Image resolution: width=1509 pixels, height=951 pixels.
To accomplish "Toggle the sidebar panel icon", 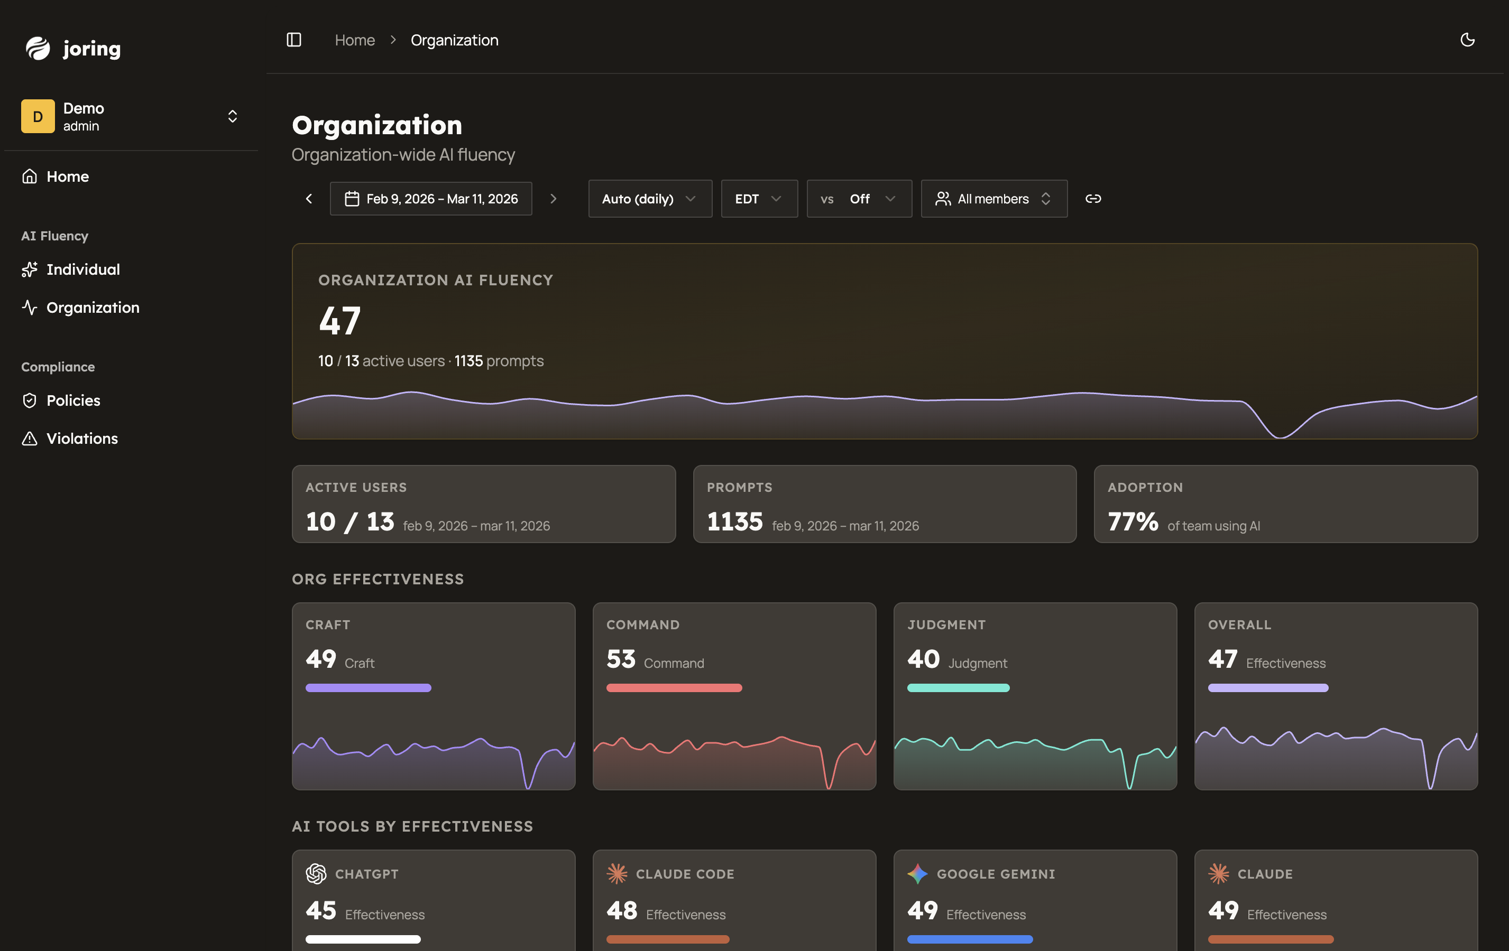I will pos(294,40).
